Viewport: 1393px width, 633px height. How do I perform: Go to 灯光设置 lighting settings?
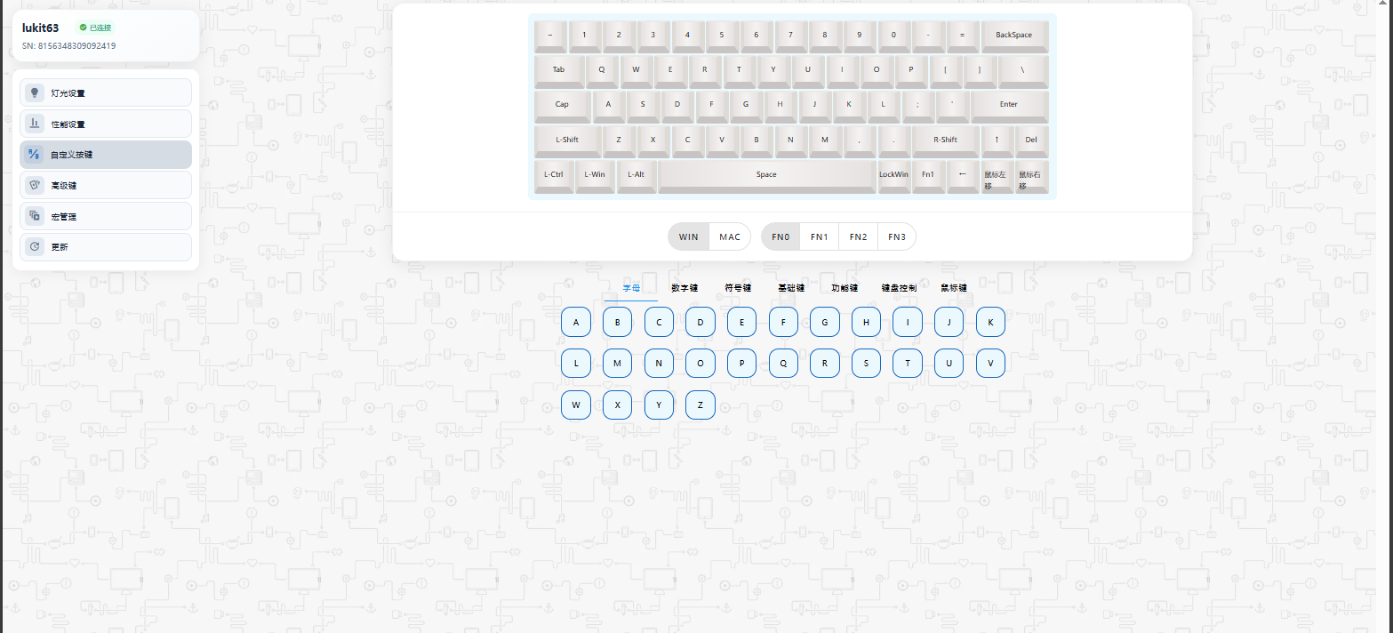[x=106, y=92]
